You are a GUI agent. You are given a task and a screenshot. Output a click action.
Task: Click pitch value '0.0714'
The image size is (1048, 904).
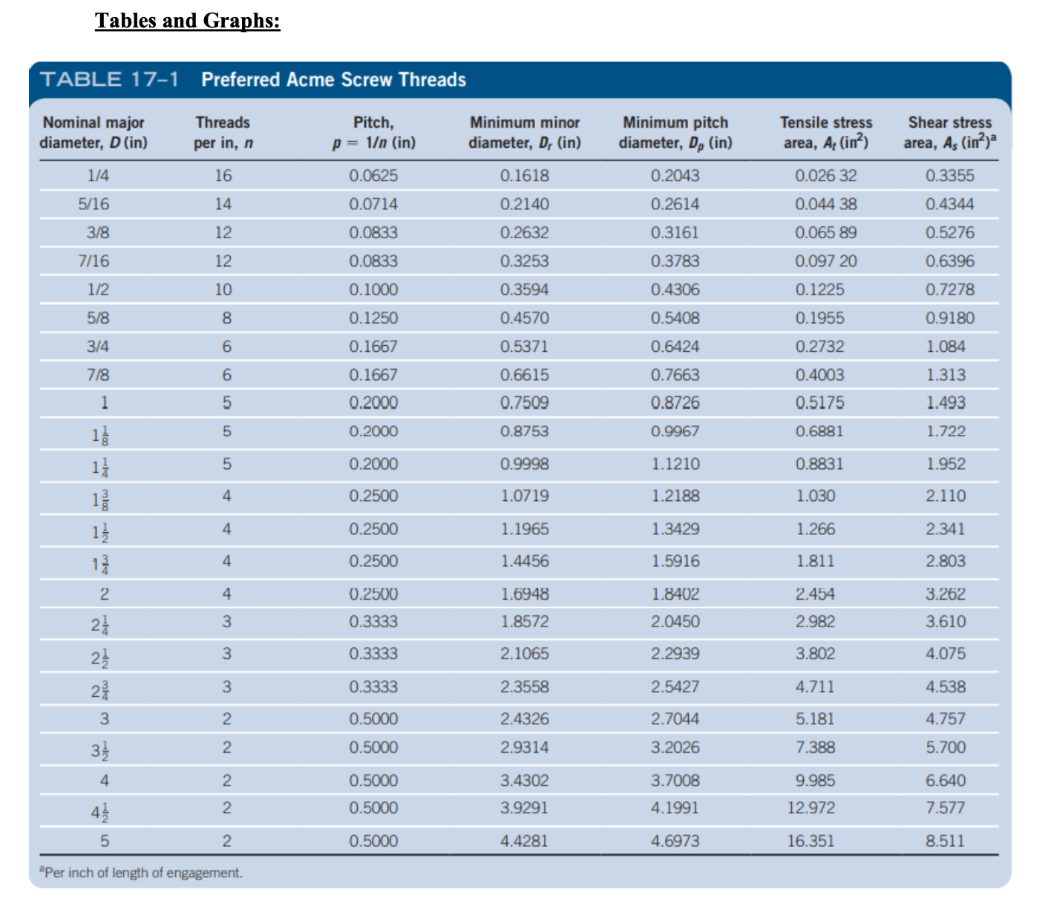tap(373, 204)
